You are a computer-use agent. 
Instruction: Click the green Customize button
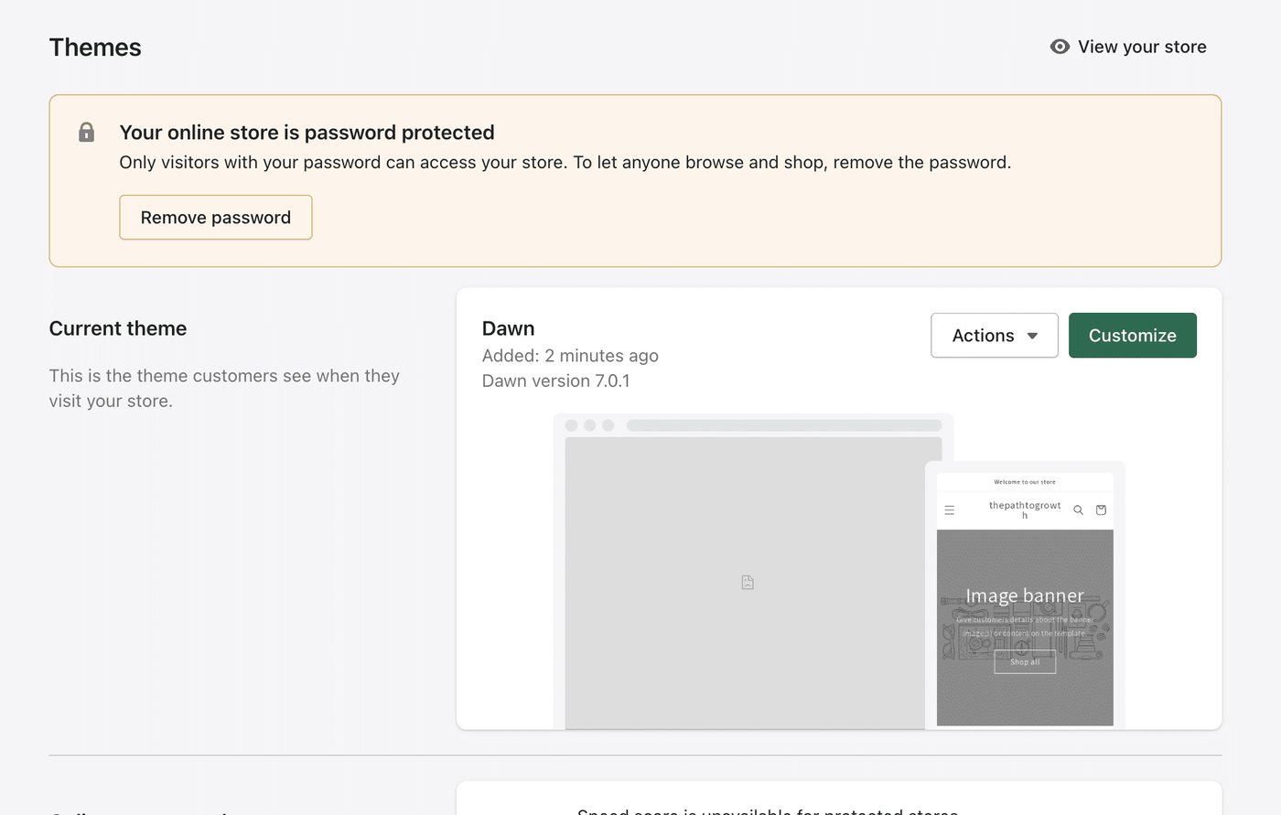click(x=1133, y=336)
